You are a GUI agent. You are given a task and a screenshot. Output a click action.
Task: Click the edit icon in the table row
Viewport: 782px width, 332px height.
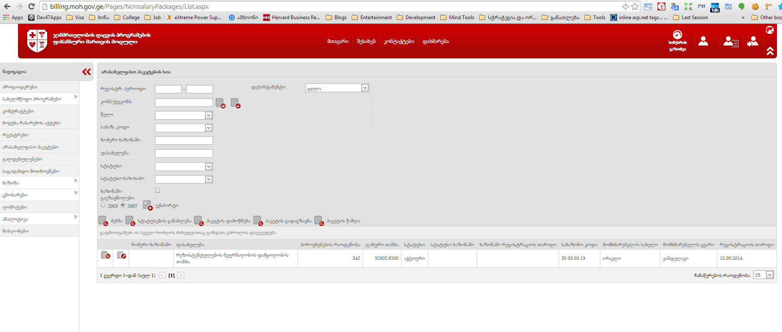pos(122,255)
